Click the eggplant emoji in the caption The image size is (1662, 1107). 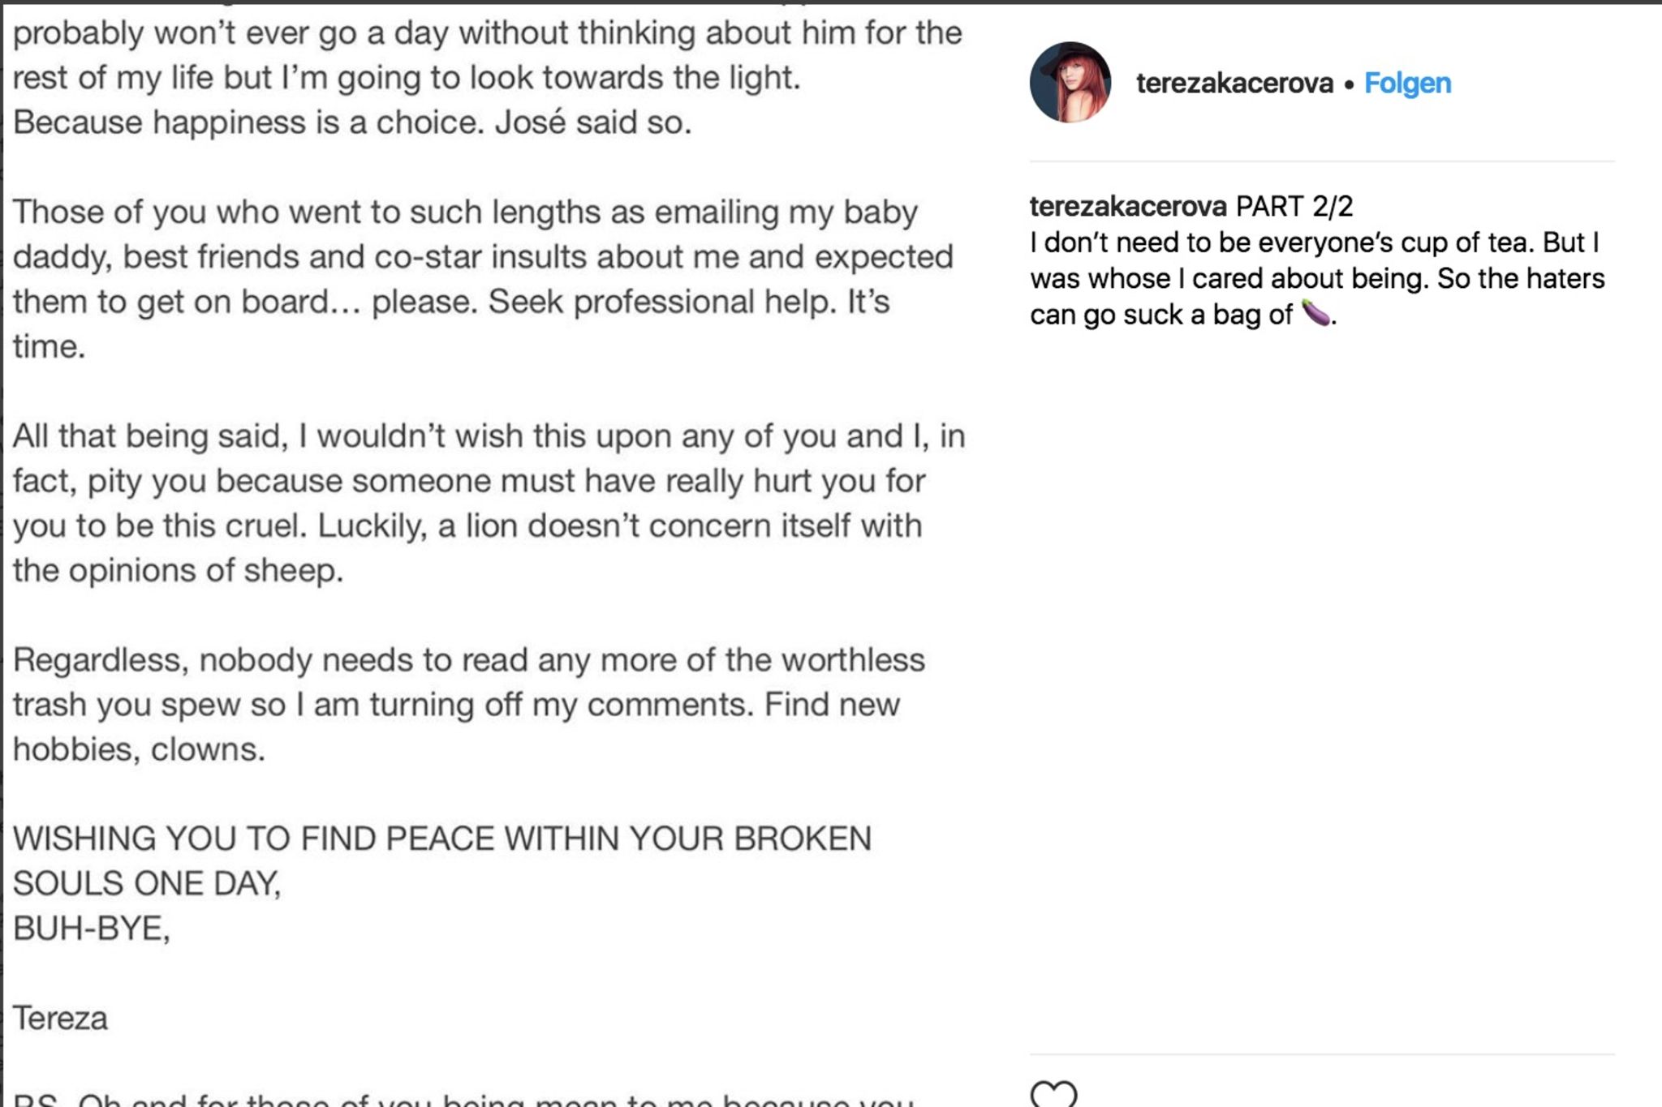1315,313
